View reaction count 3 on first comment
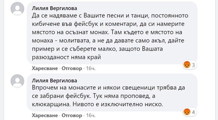This screenshot has height=120, width=218. (193, 65)
